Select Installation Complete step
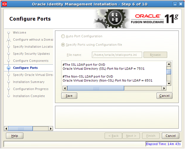The width and height of the screenshot is (185, 149). coord(29,96)
